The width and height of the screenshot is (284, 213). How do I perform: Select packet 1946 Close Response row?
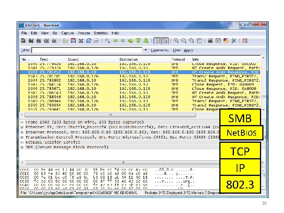tap(140, 89)
